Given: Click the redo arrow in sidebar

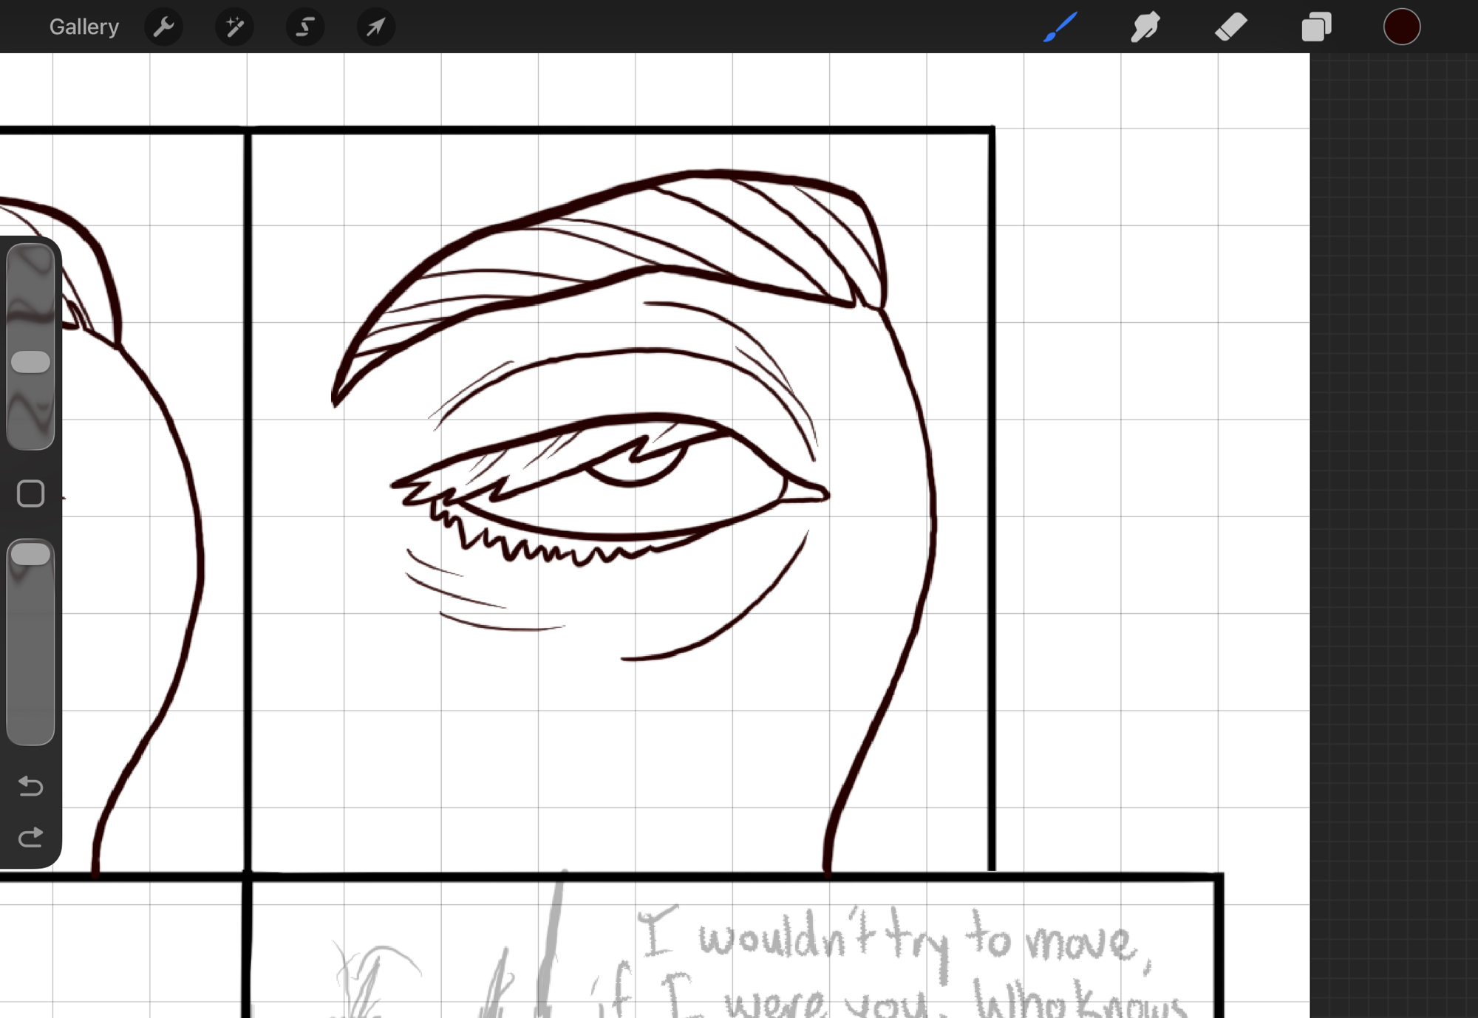Looking at the screenshot, I should [x=30, y=837].
